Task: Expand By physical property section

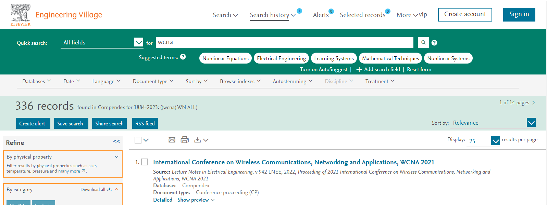Action: 116,157
